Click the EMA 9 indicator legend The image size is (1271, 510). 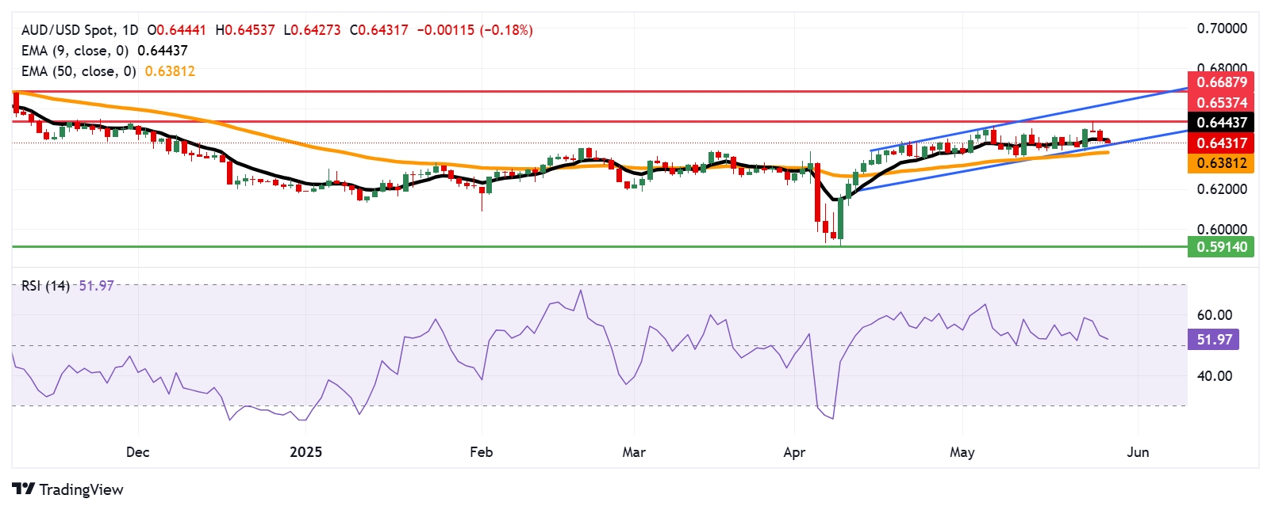pos(75,51)
